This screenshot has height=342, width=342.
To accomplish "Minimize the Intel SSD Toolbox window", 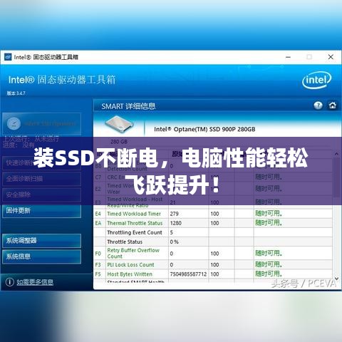I will [x=288, y=57].
